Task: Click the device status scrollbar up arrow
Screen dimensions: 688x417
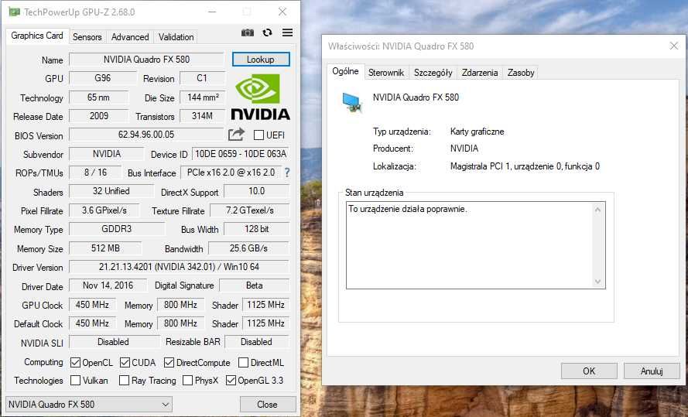Action: tap(597, 210)
